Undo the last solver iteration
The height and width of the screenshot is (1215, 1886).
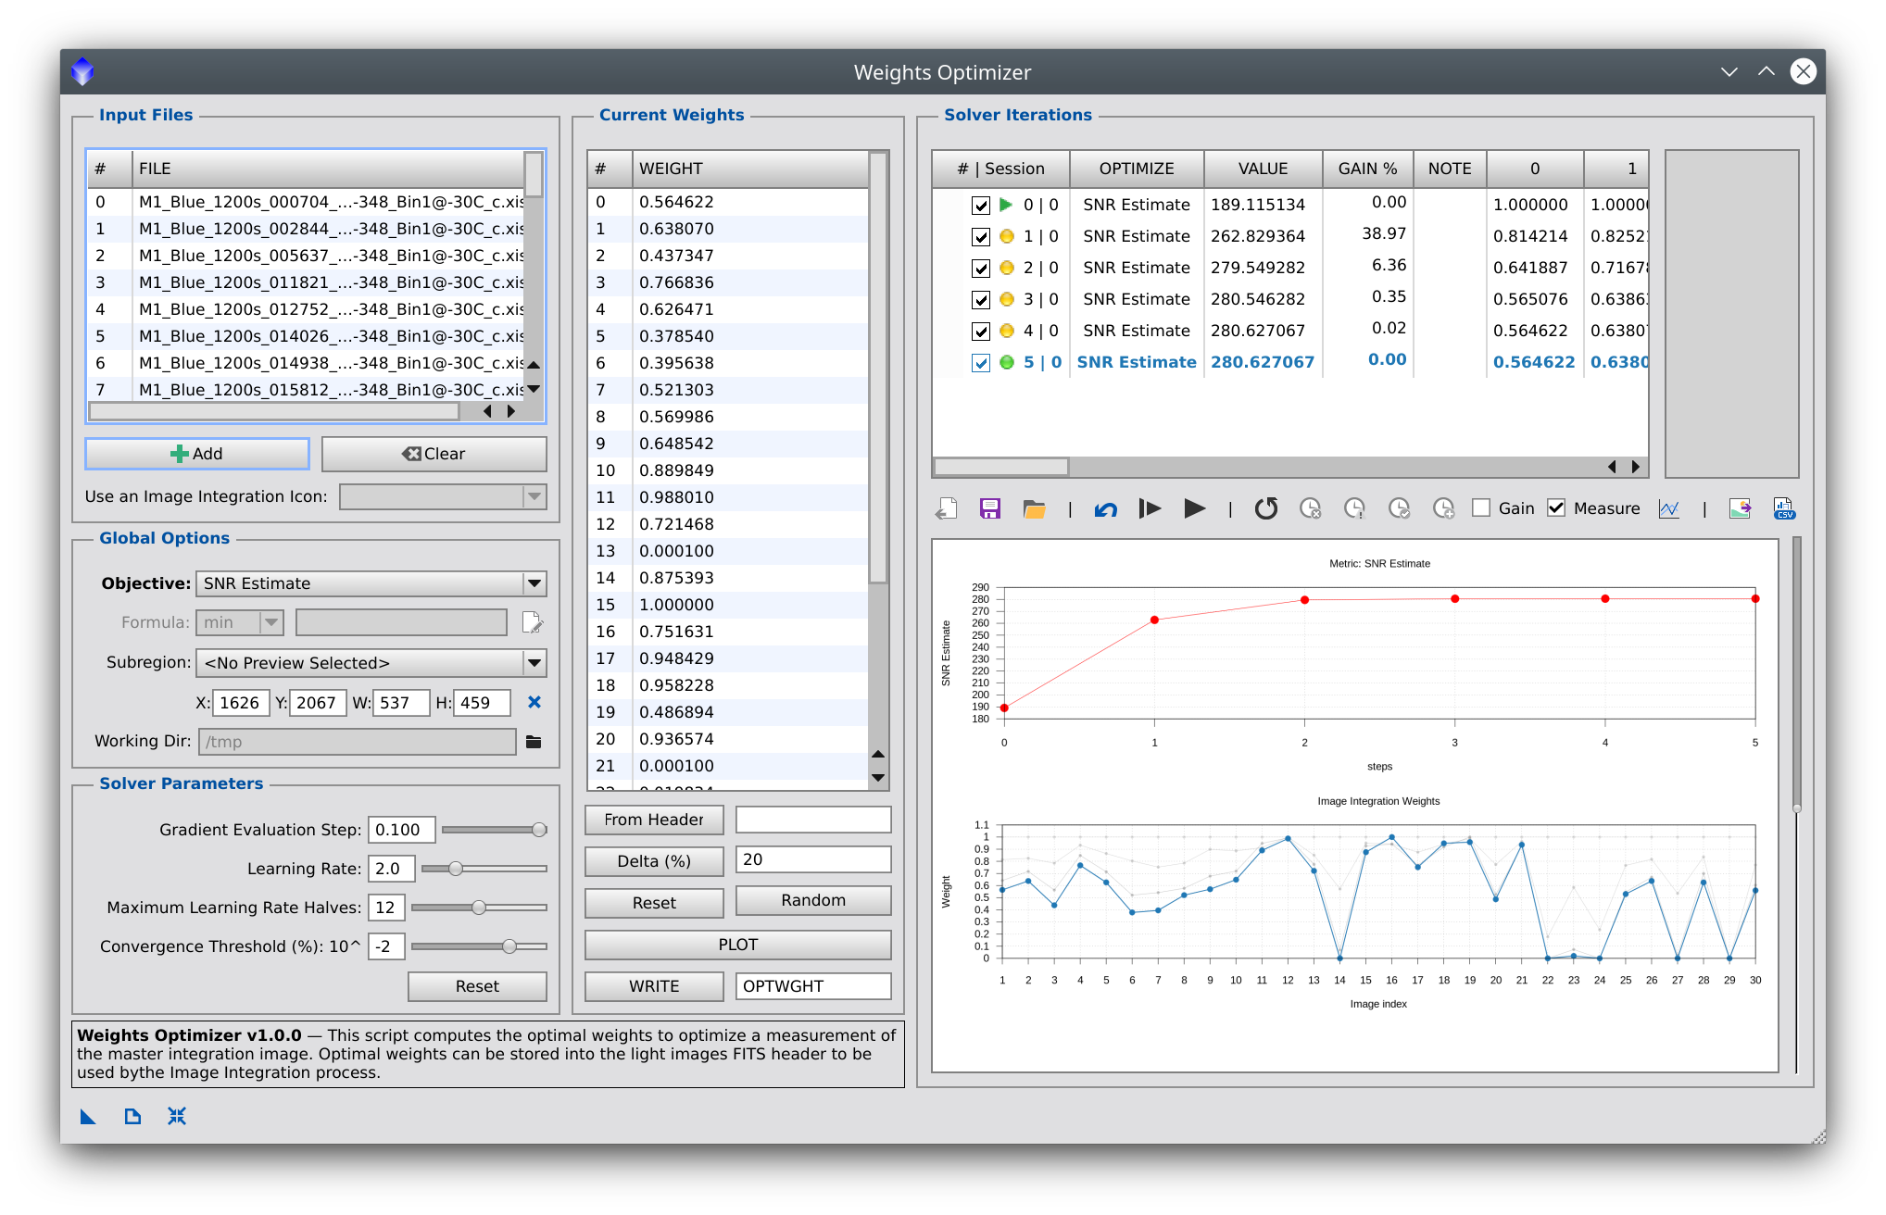(1105, 508)
